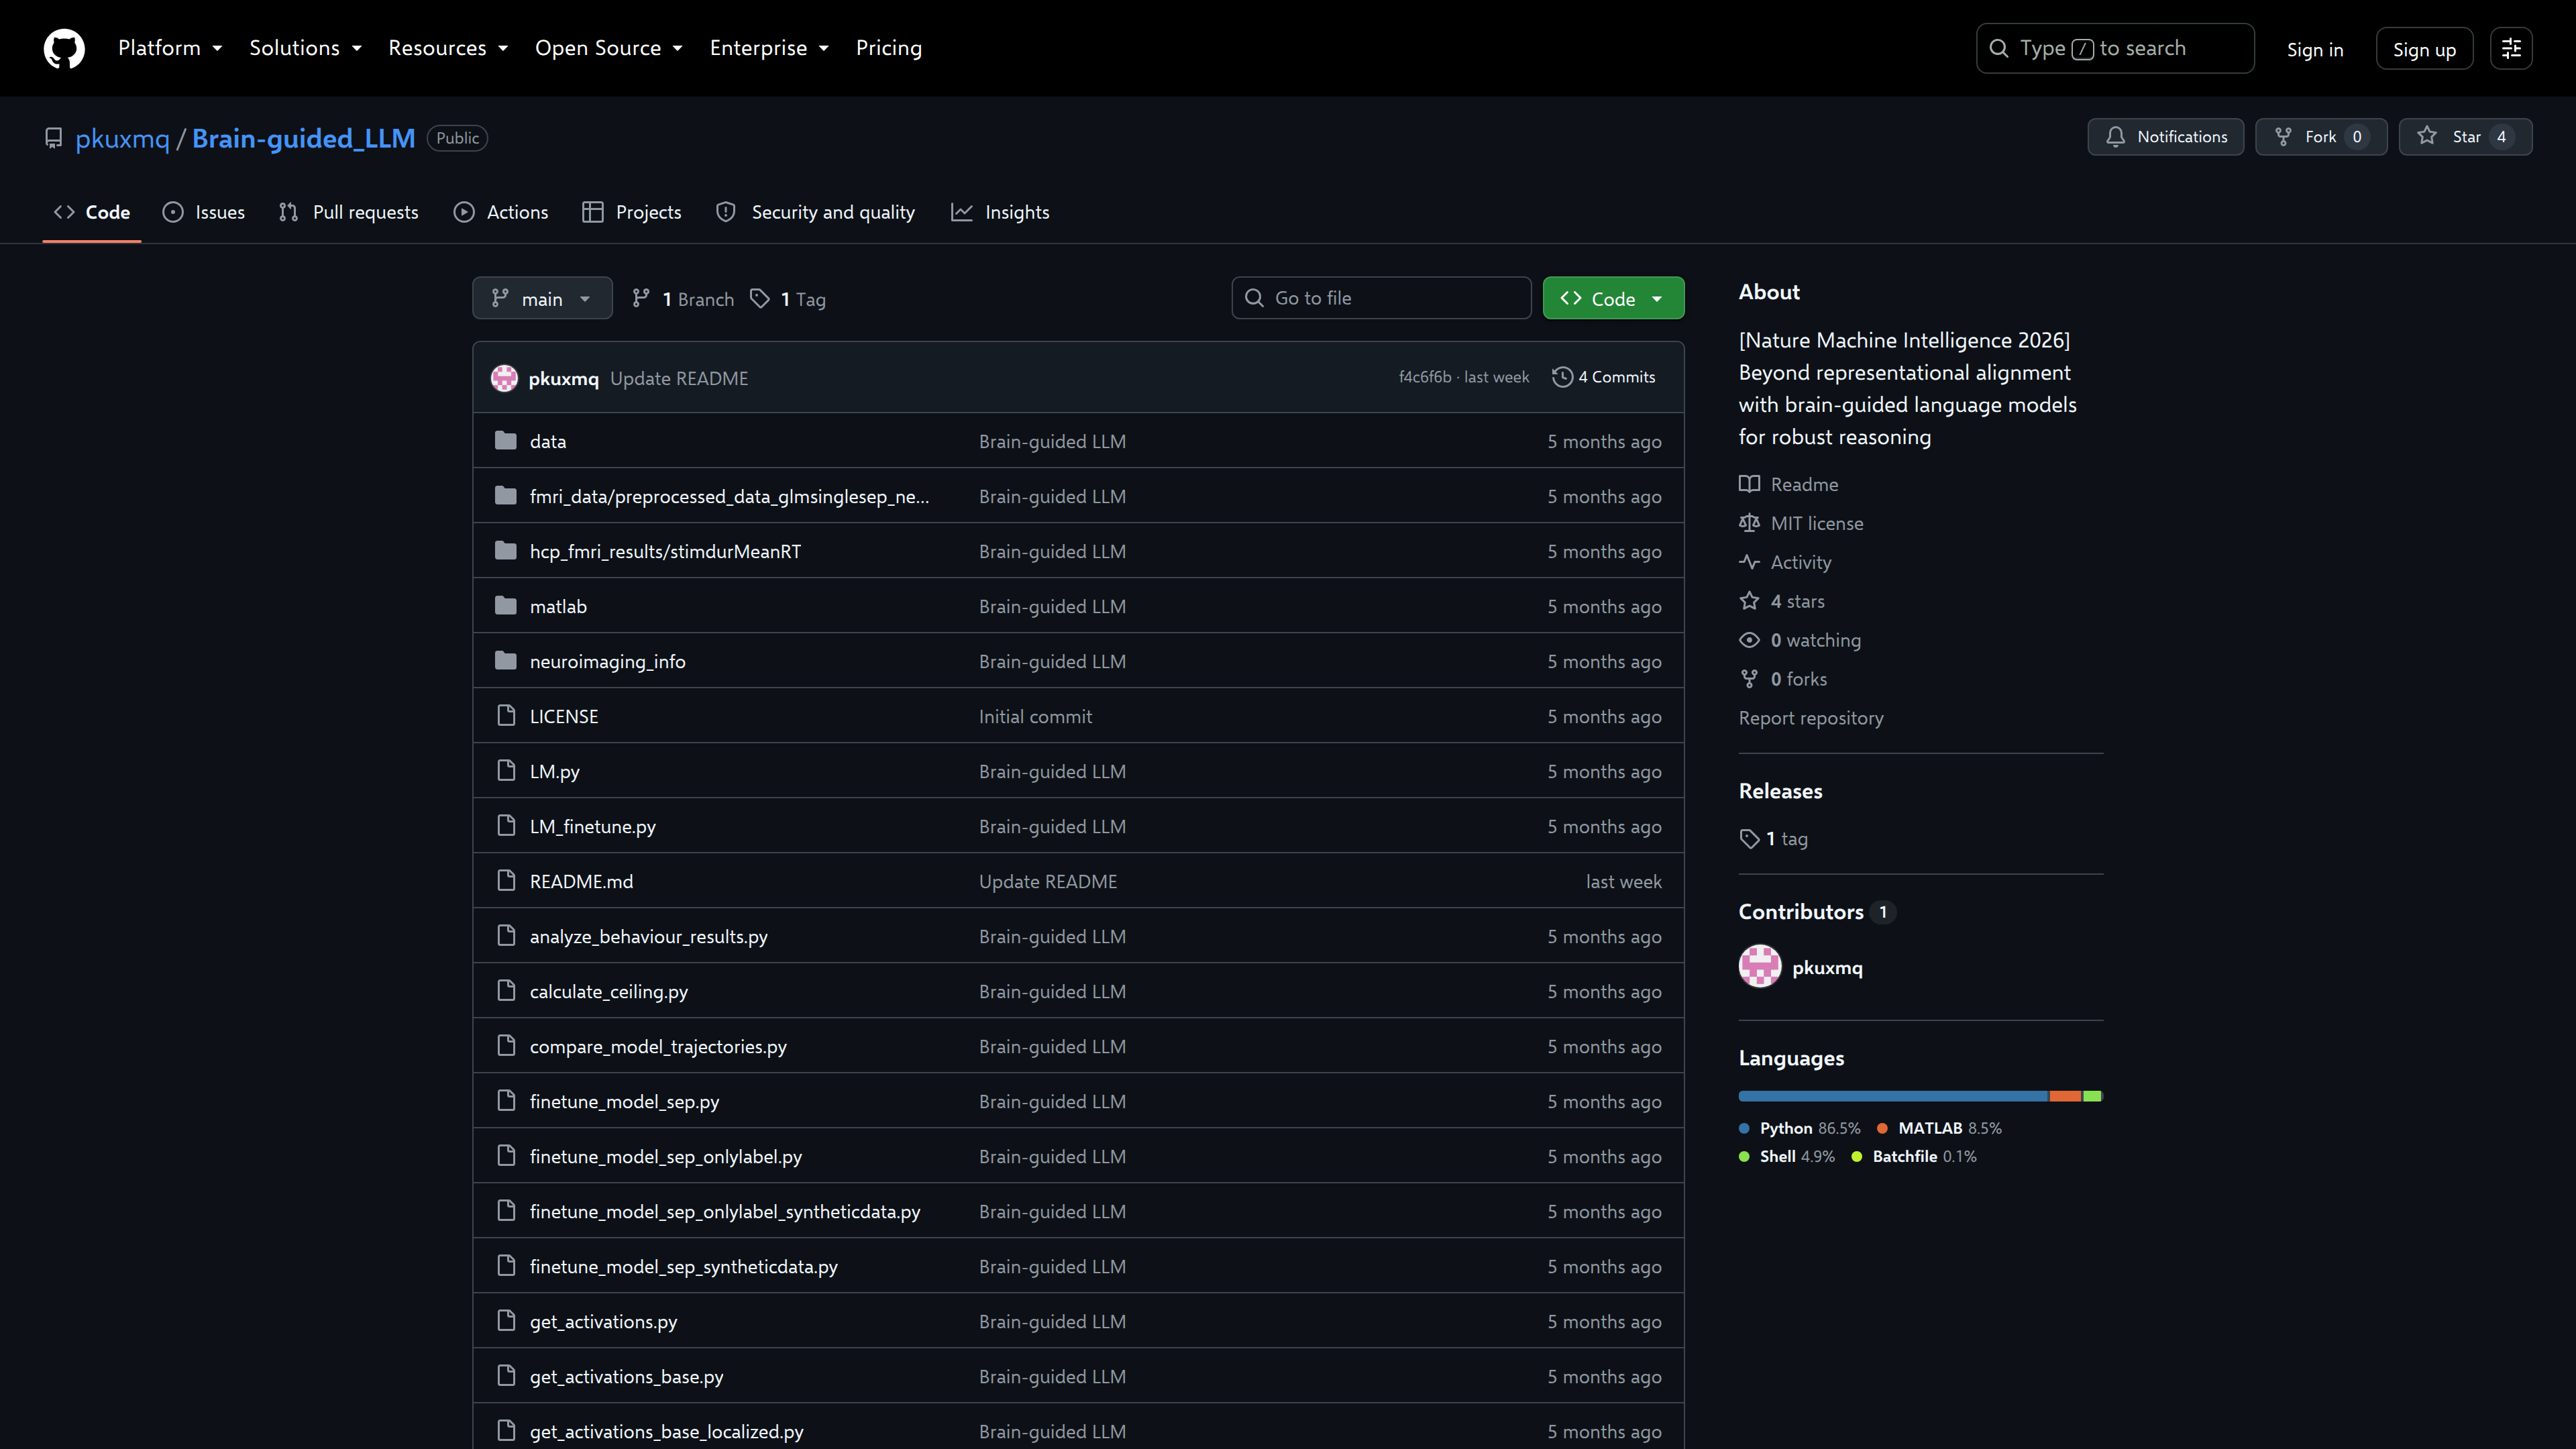Click the blue Python segment of the language bar
The width and height of the screenshot is (2576, 1449).
(x=1893, y=1096)
